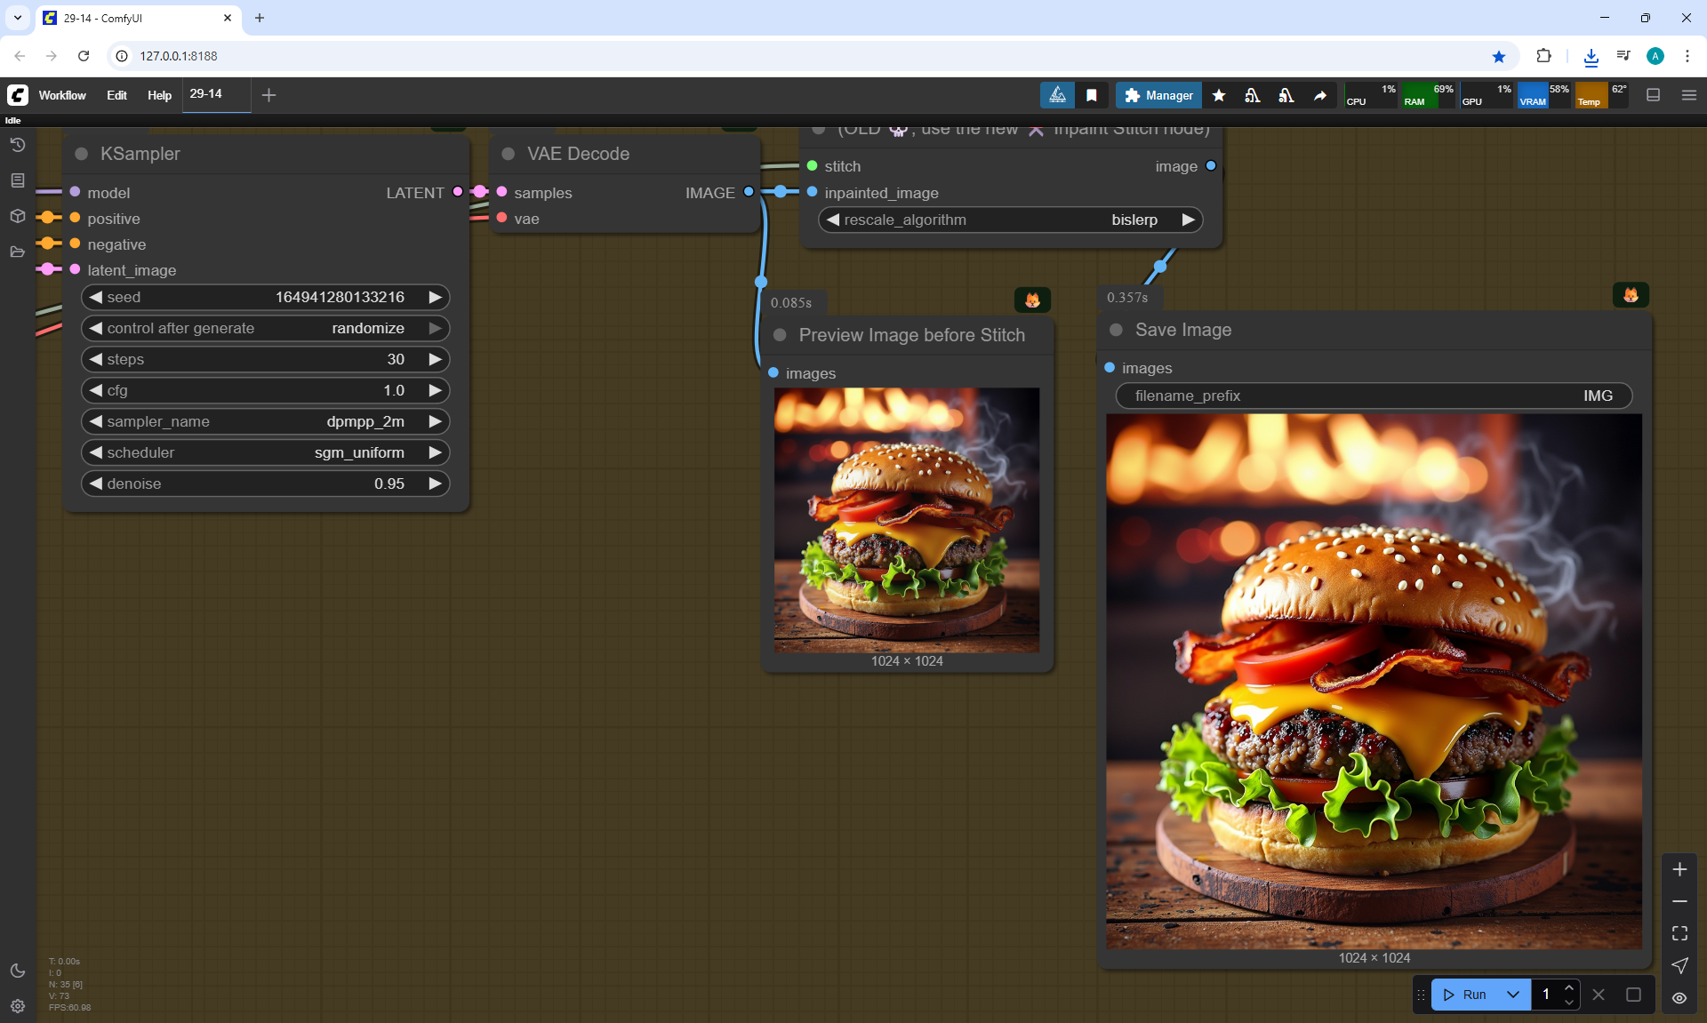
Task: Open the Workflow menu
Action: (62, 95)
